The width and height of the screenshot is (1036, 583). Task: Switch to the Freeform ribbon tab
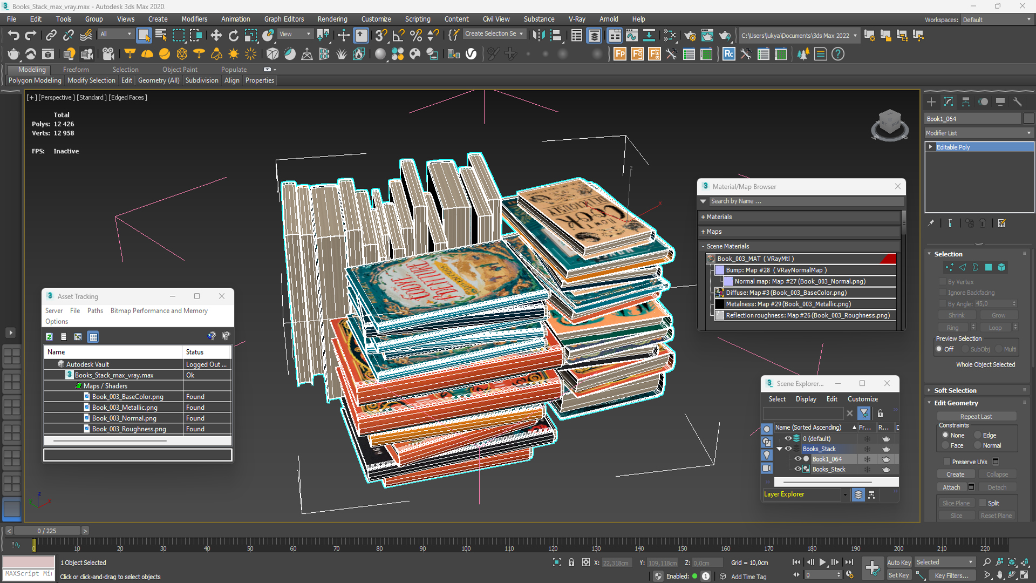[76, 70]
